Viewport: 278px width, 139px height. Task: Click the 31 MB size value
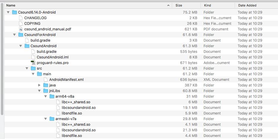[192, 97]
